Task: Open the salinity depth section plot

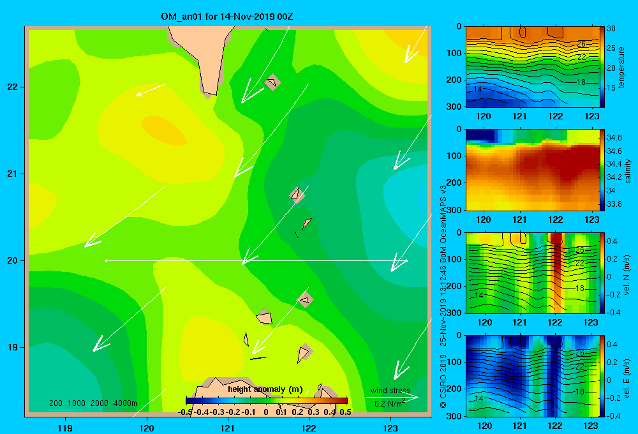Action: click(532, 170)
